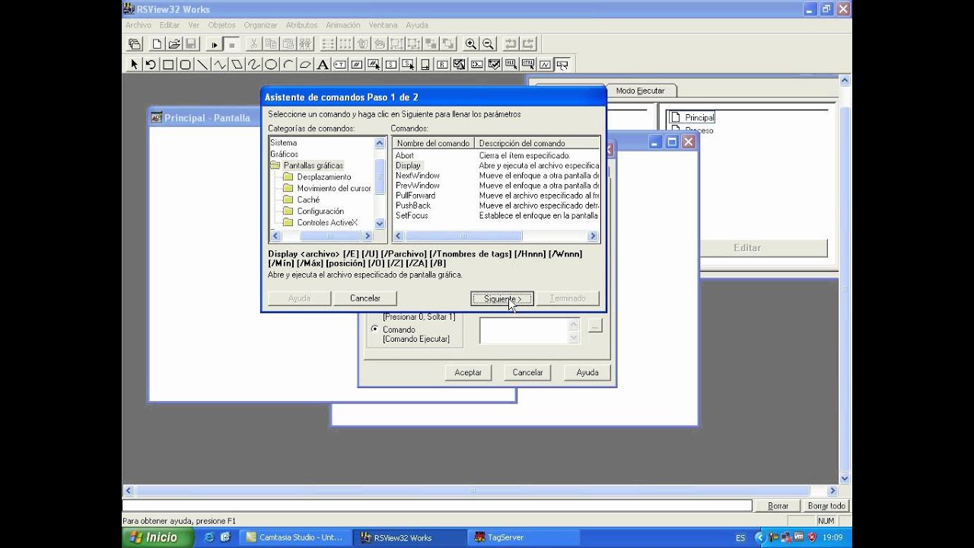
Task: Click the Borrar button
Action: [778, 506]
